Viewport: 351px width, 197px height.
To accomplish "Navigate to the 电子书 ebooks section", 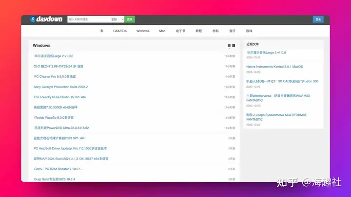I will tap(180, 31).
